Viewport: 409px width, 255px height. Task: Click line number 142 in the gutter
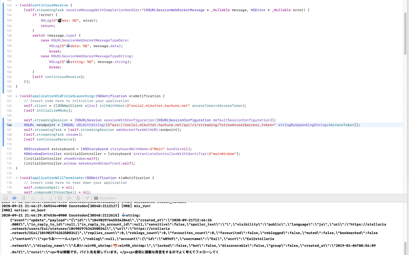click(x=9, y=5)
